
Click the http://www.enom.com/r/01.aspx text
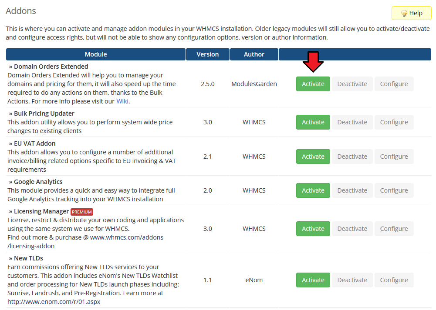[x=54, y=302]
